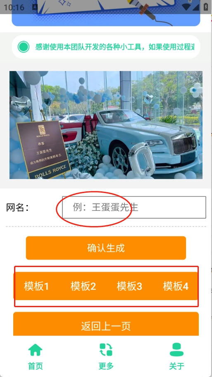Tap the blue comic banner at top
Screen dimensions: 212x377
click(106, 13)
